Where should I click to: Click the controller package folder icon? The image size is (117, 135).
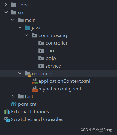41,43
